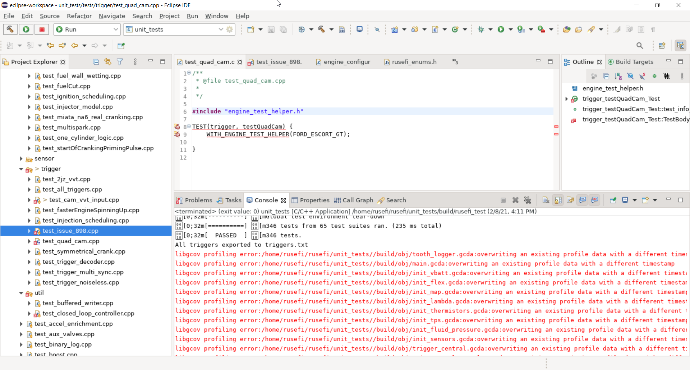
Task: Switch to the Build Targets tab
Action: 631,62
